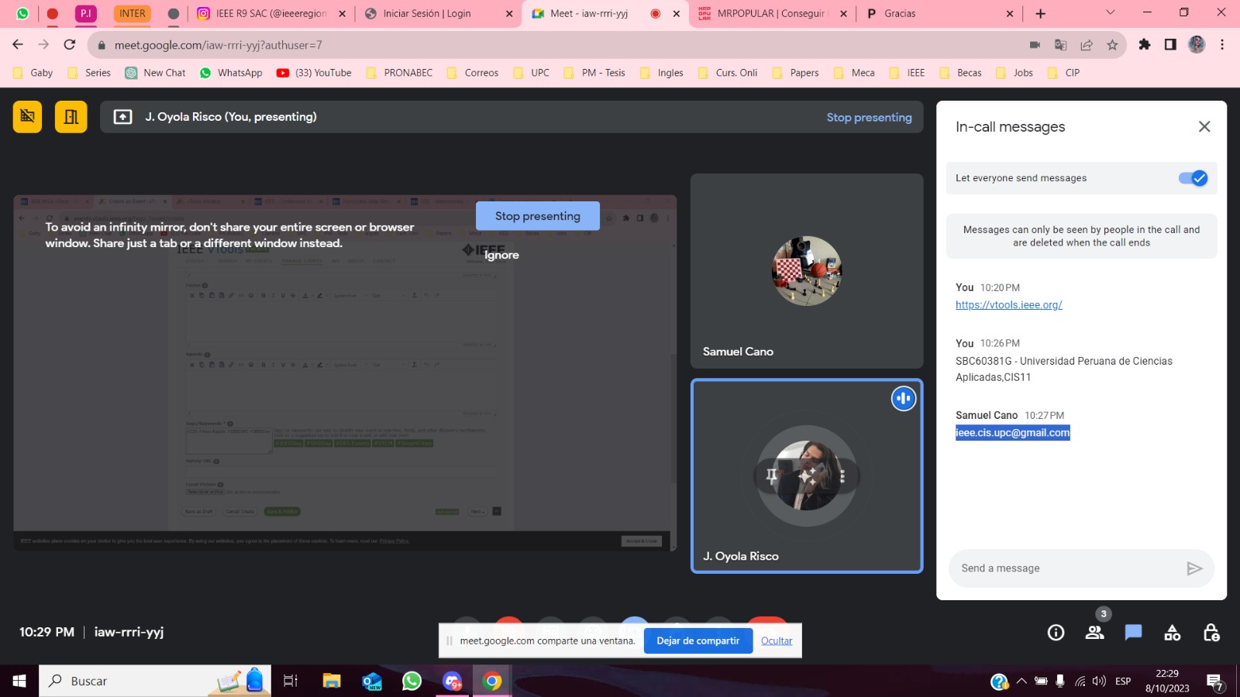Toggle Let everyone send messages switch
Viewport: 1240px width, 697px height.
coord(1193,178)
